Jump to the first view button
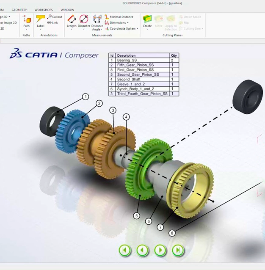The width and height of the screenshot is (265, 270). pos(125,250)
